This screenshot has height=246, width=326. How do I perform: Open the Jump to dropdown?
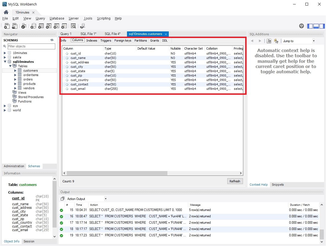(x=314, y=41)
